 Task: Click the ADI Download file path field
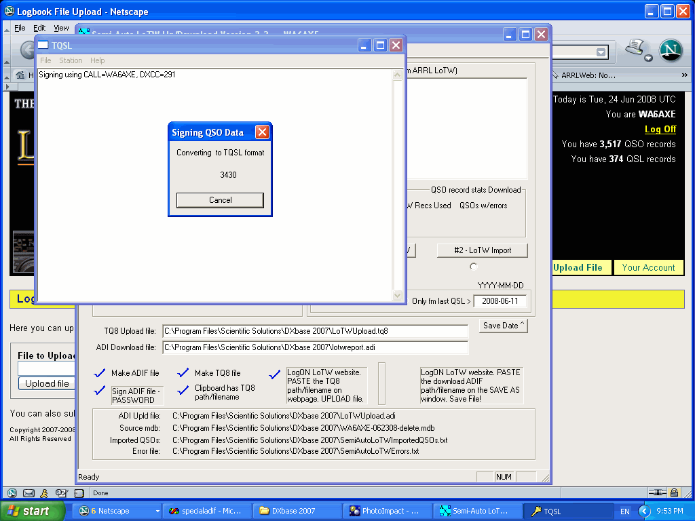[316, 347]
